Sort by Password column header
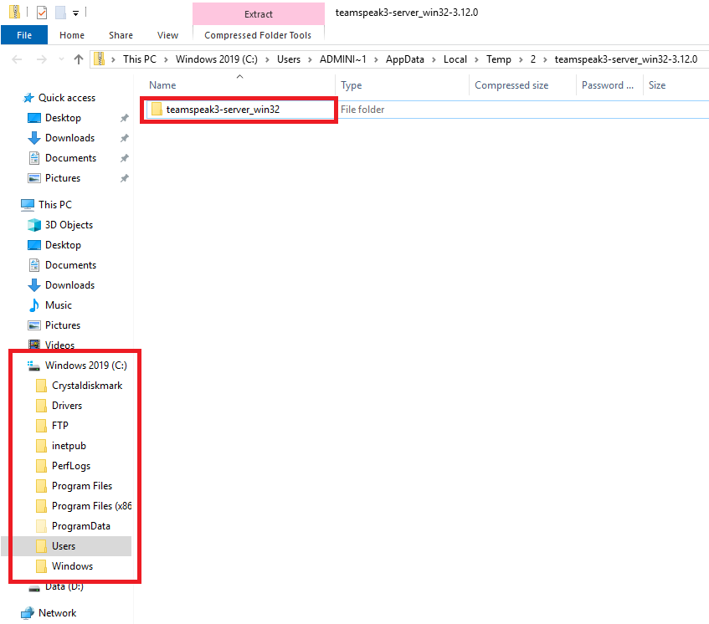The image size is (709, 624). coord(609,85)
